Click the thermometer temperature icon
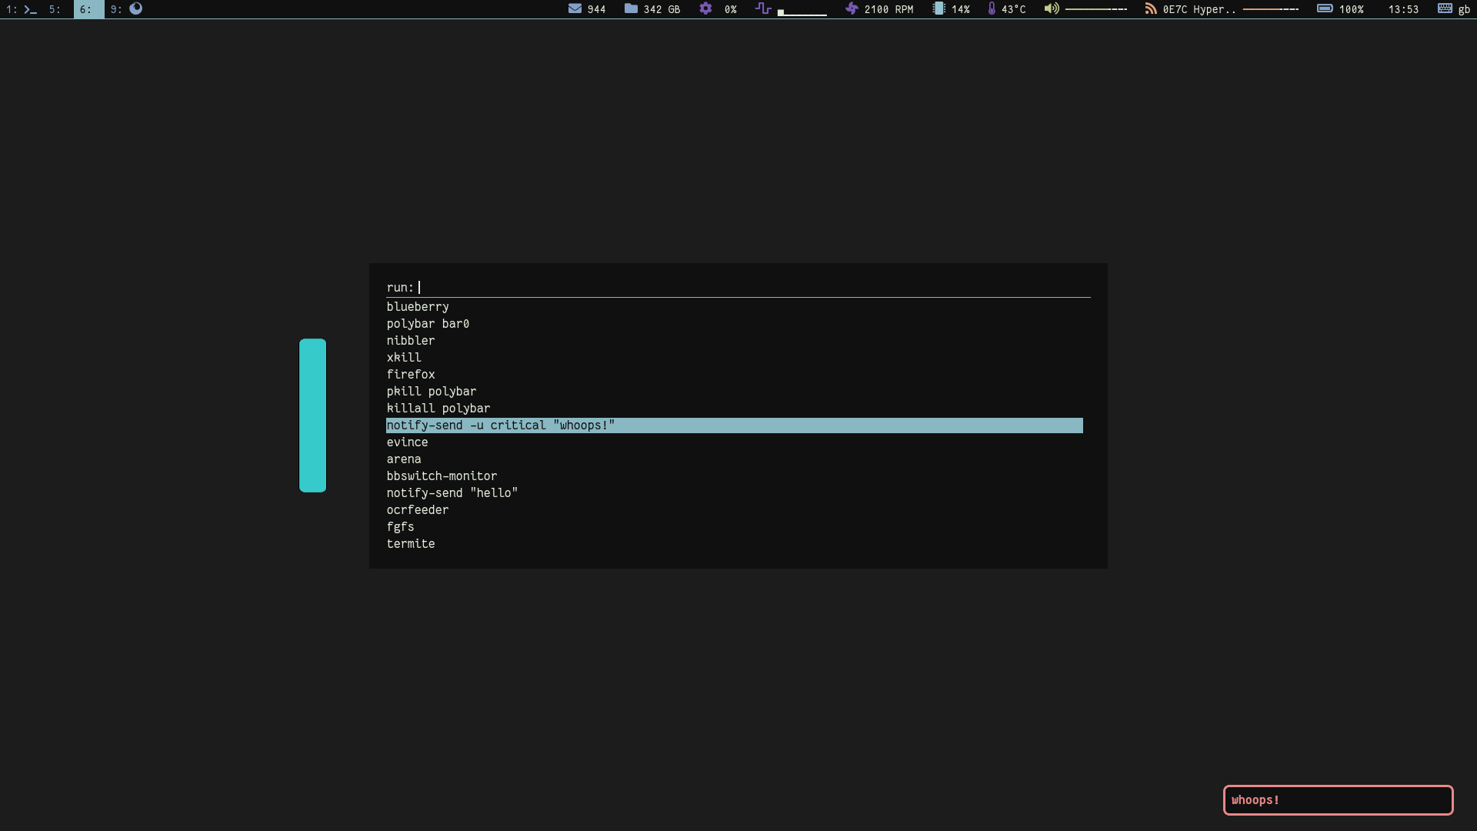 click(992, 8)
